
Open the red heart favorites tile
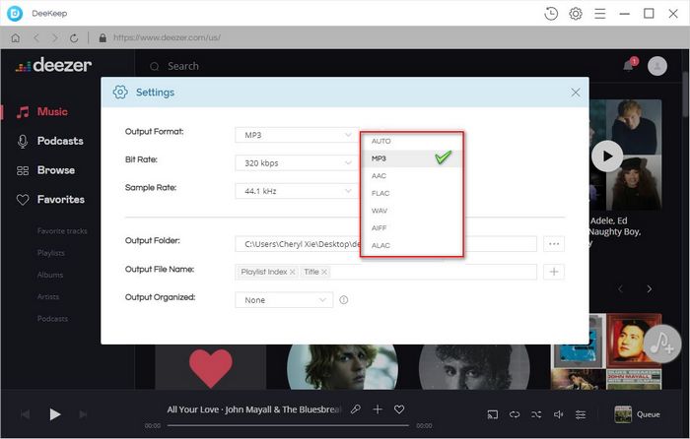(210, 367)
